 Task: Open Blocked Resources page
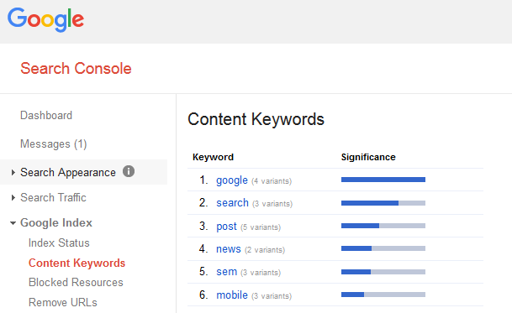tap(76, 282)
